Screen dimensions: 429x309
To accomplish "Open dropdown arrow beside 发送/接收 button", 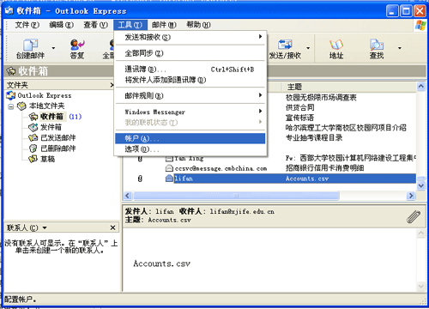I will click(308, 48).
